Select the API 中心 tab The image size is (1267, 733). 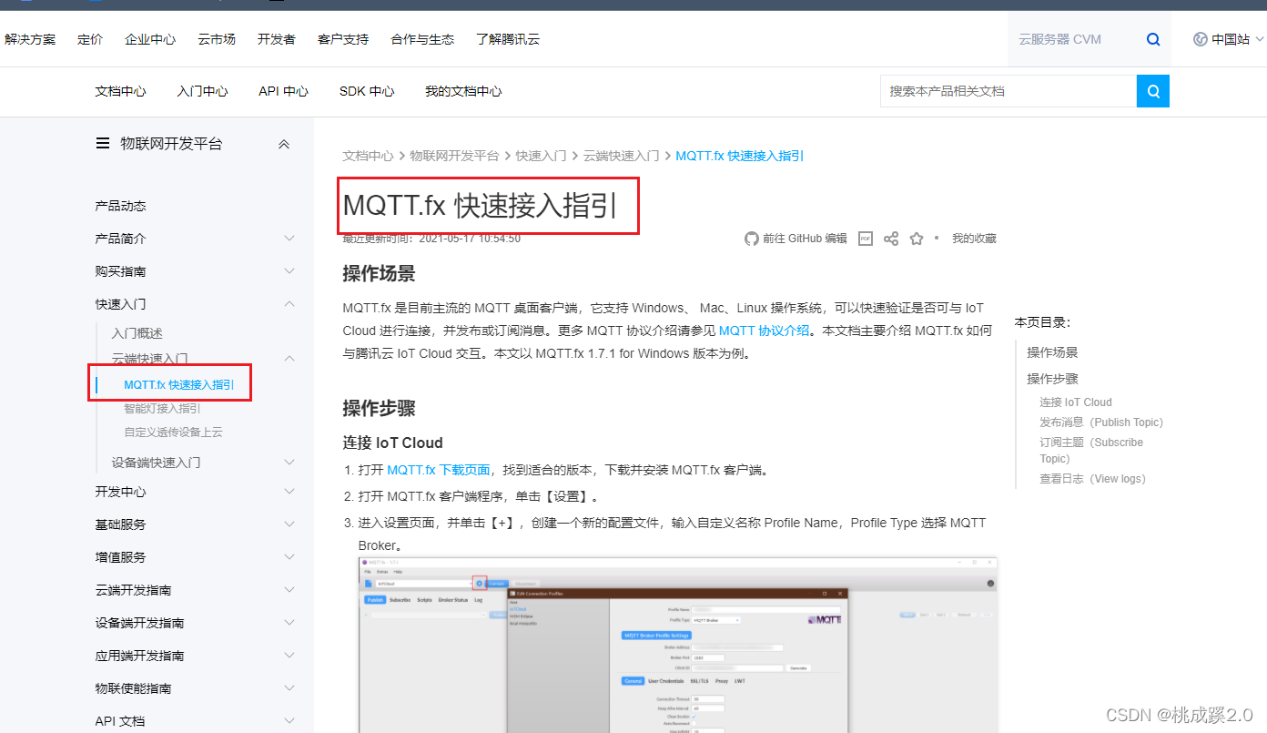[283, 91]
